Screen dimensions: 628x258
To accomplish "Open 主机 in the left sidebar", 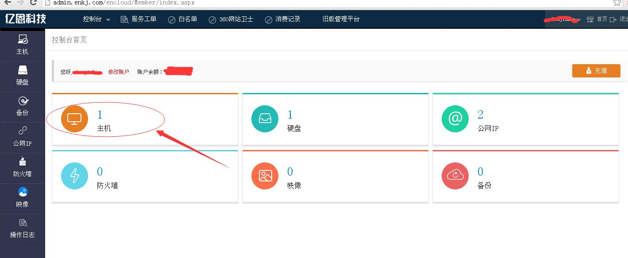I will tap(22, 45).
